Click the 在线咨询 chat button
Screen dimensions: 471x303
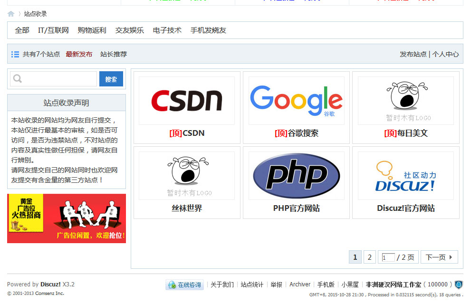184,284
